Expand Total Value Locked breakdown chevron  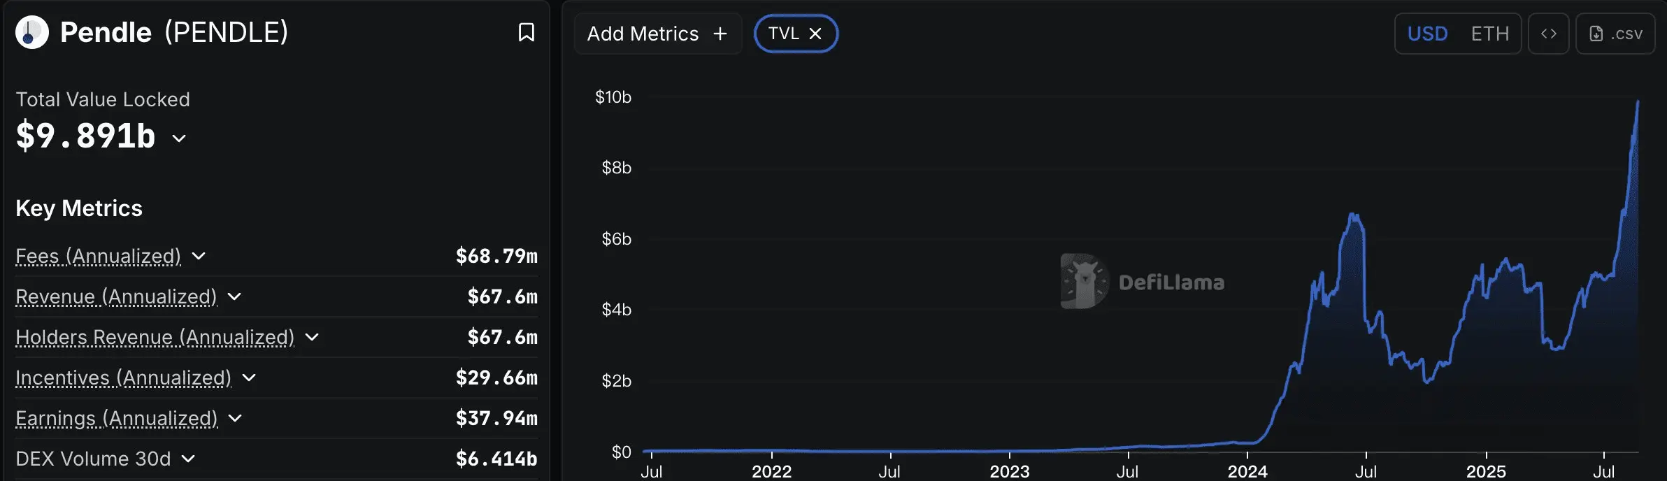pyautogui.click(x=179, y=138)
